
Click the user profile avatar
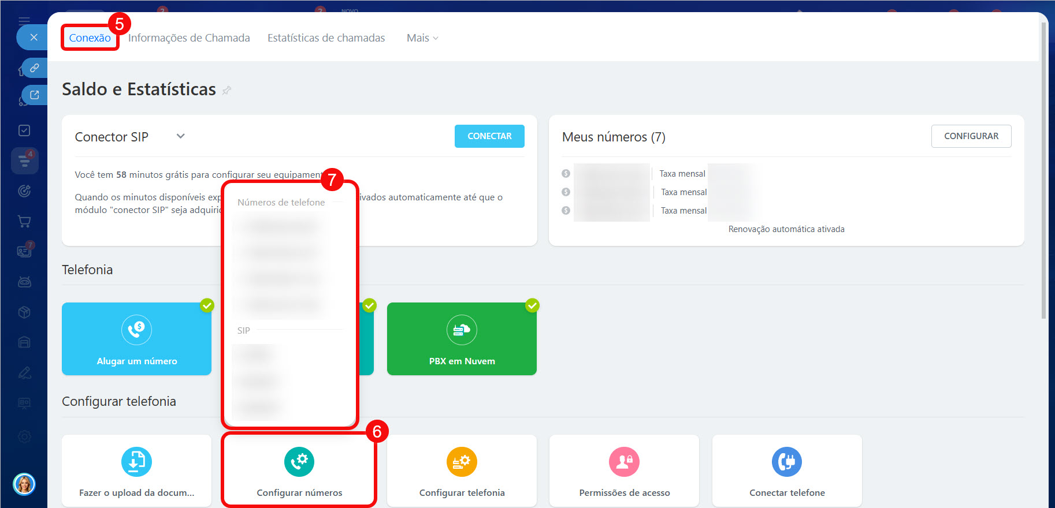[x=24, y=484]
